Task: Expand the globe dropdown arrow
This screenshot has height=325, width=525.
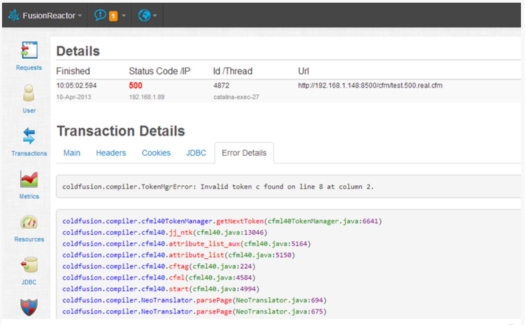Action: 155,16
